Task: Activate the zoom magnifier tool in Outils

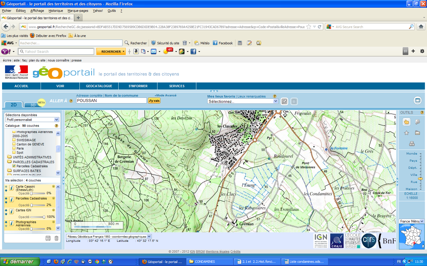Action: click(x=418, y=122)
